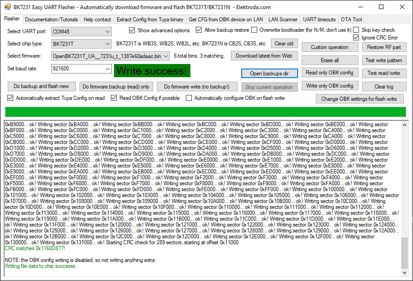Switch to the Flasher tab

click(x=12, y=19)
